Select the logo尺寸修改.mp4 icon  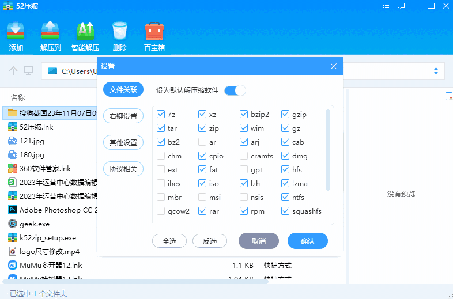[13, 251]
